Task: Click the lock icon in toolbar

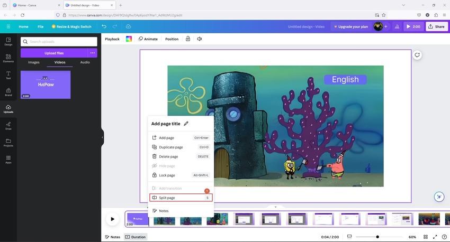Action: [x=188, y=39]
